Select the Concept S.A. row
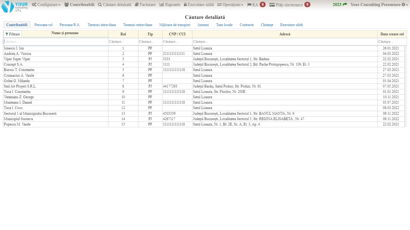This screenshot has width=410, height=230. coord(204,64)
